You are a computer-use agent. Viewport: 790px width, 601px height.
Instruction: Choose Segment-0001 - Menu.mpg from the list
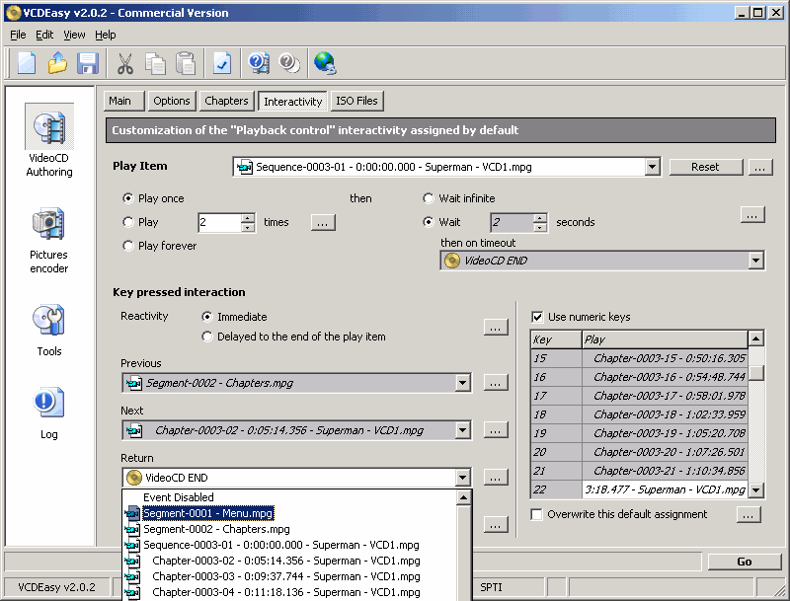207,513
